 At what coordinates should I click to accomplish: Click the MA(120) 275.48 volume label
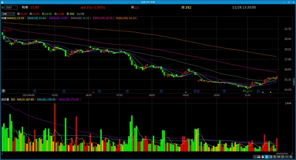(69, 100)
